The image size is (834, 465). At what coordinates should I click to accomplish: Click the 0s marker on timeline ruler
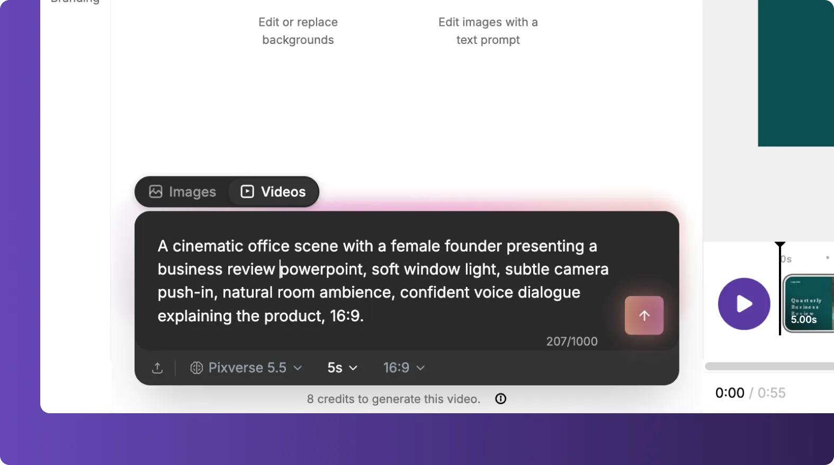click(x=786, y=259)
